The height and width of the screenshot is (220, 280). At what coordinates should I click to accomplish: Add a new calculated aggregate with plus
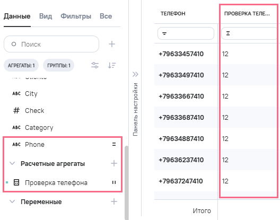coord(114,163)
